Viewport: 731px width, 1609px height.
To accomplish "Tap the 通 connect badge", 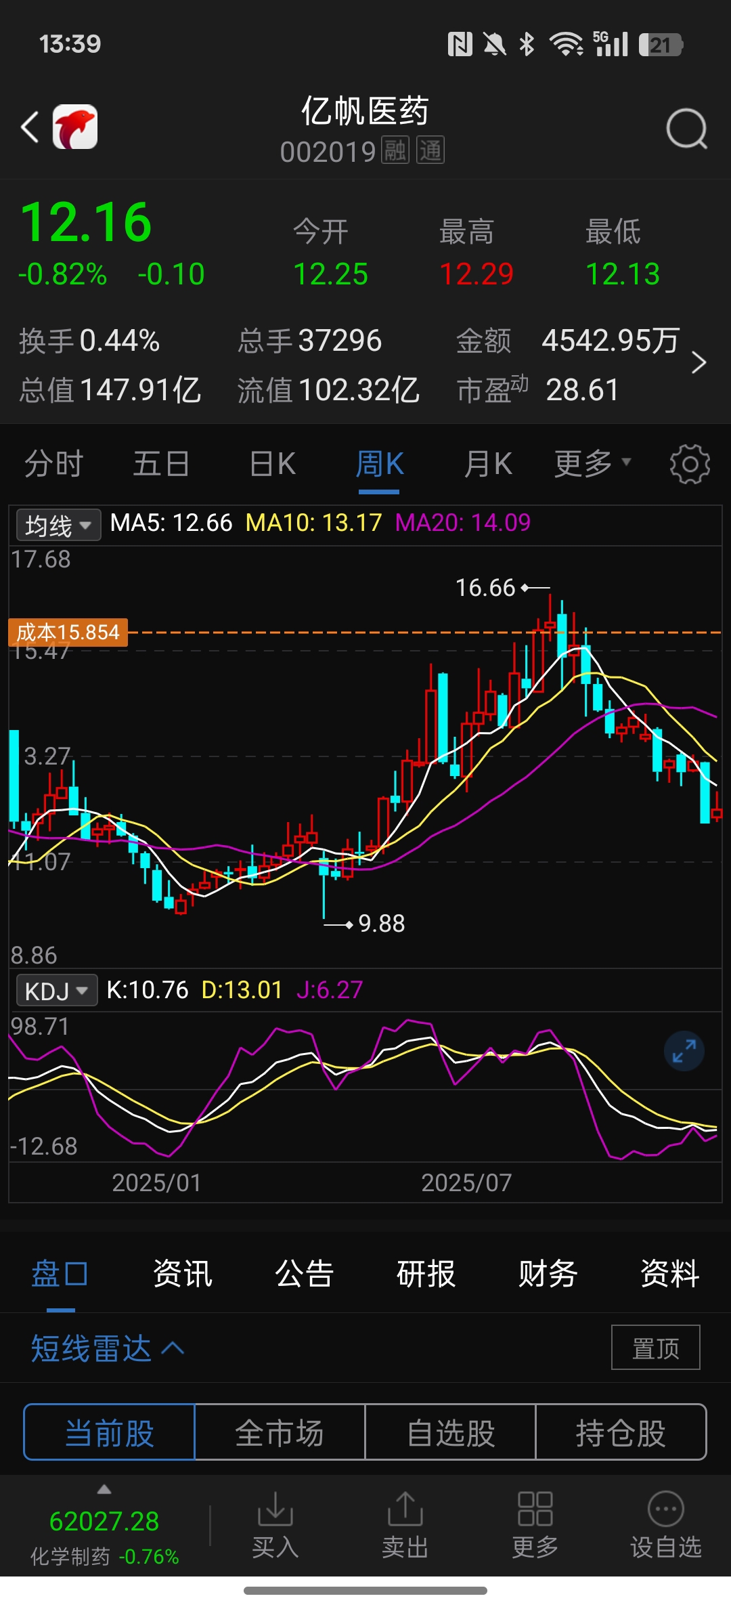I will pyautogui.click(x=430, y=150).
